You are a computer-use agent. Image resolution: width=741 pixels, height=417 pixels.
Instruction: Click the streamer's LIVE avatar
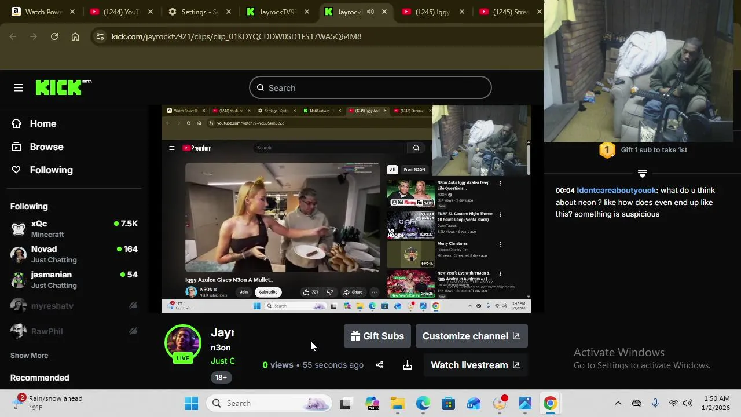[x=183, y=343]
